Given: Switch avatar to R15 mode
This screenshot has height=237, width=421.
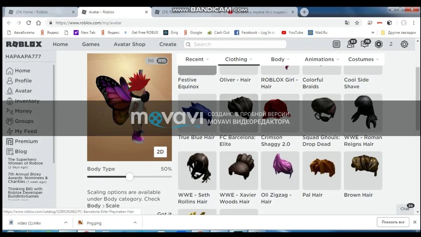Looking at the screenshot, I should tap(162, 61).
